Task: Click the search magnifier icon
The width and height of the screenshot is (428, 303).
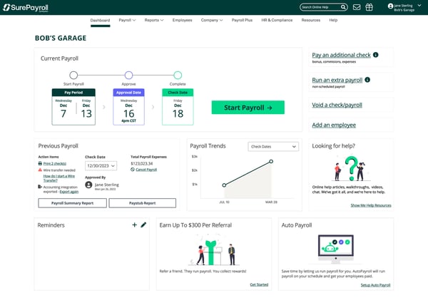Action: coord(343,7)
